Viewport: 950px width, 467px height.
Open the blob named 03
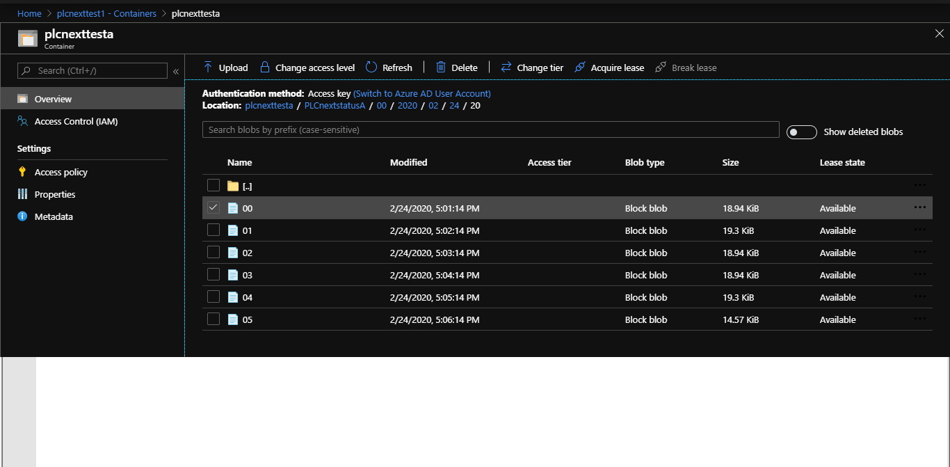(248, 275)
